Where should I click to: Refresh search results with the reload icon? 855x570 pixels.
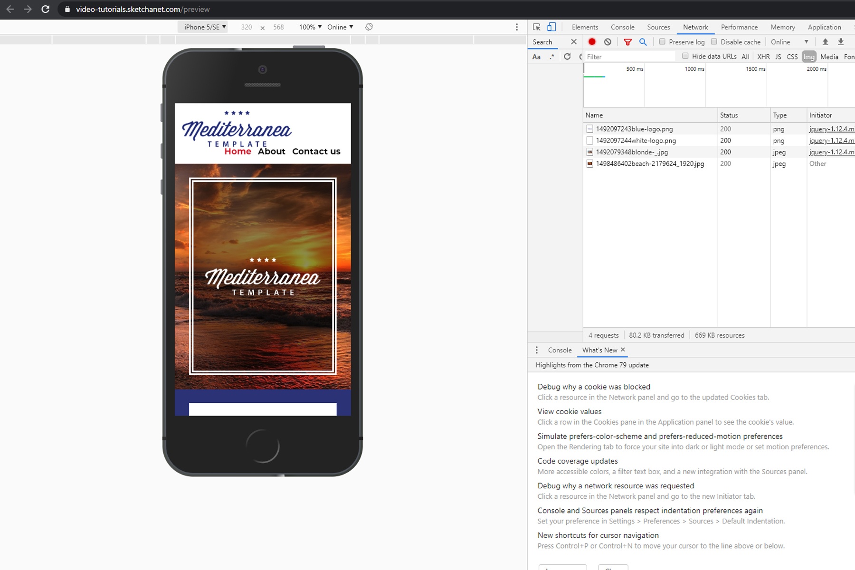(x=567, y=57)
